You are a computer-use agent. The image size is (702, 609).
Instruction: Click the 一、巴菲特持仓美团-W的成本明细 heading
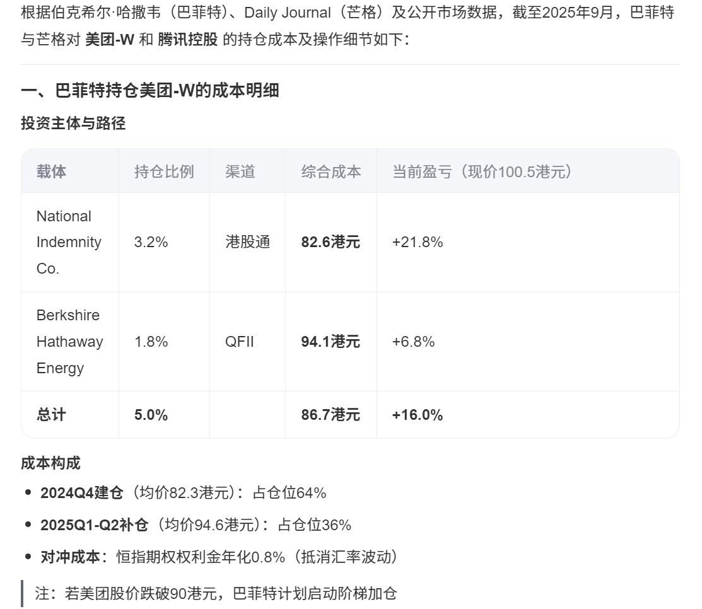pyautogui.click(x=150, y=91)
